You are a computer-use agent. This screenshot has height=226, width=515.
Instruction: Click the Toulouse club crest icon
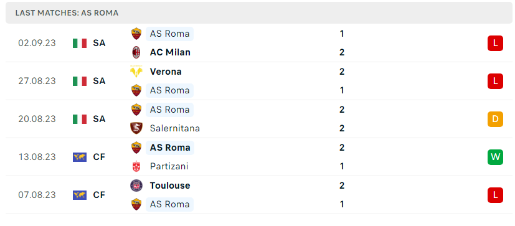136,186
